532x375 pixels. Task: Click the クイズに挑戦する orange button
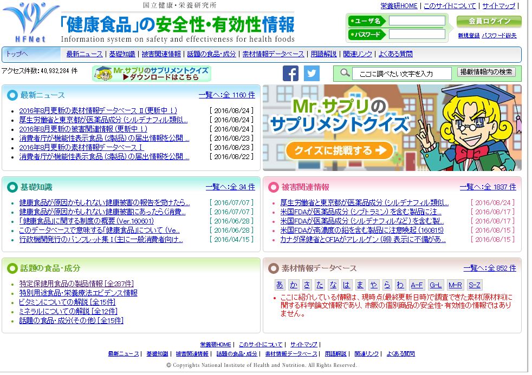pos(339,150)
